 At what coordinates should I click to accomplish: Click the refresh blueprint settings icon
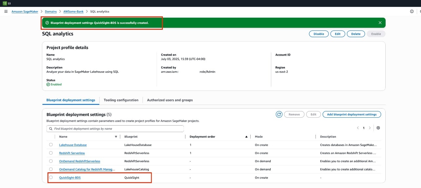pyautogui.click(x=279, y=114)
